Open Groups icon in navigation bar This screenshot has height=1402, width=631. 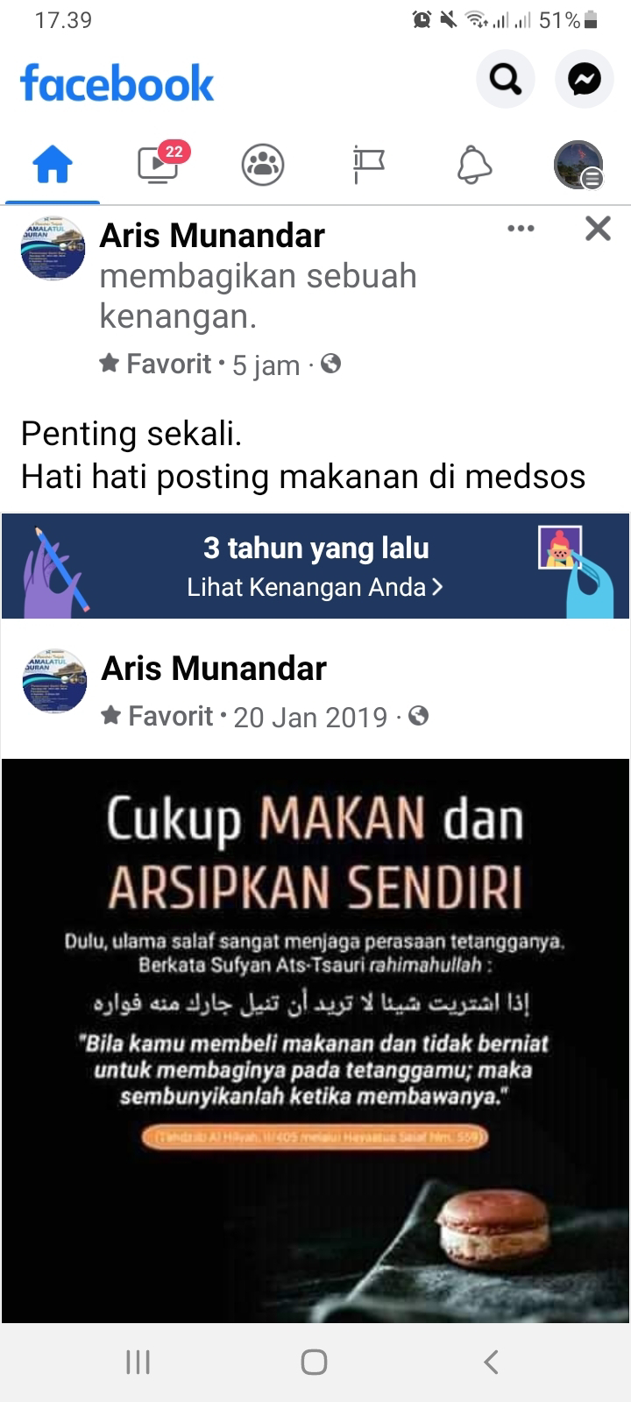click(x=263, y=164)
